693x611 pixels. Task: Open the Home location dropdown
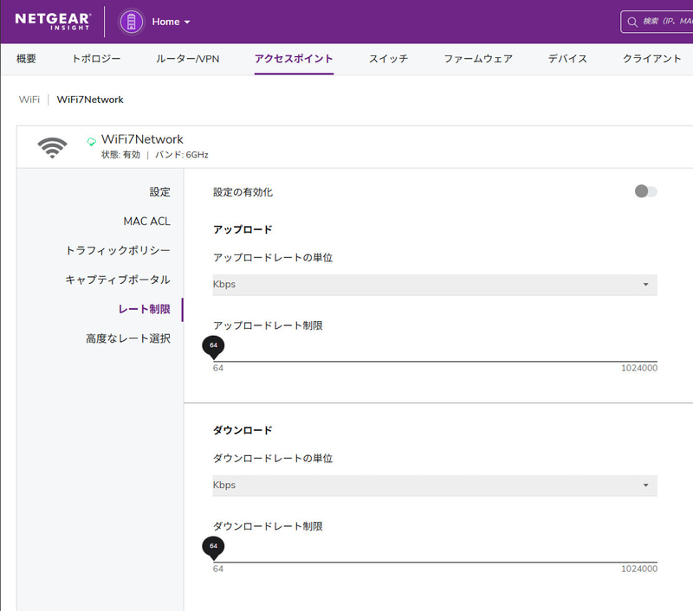coord(171,22)
